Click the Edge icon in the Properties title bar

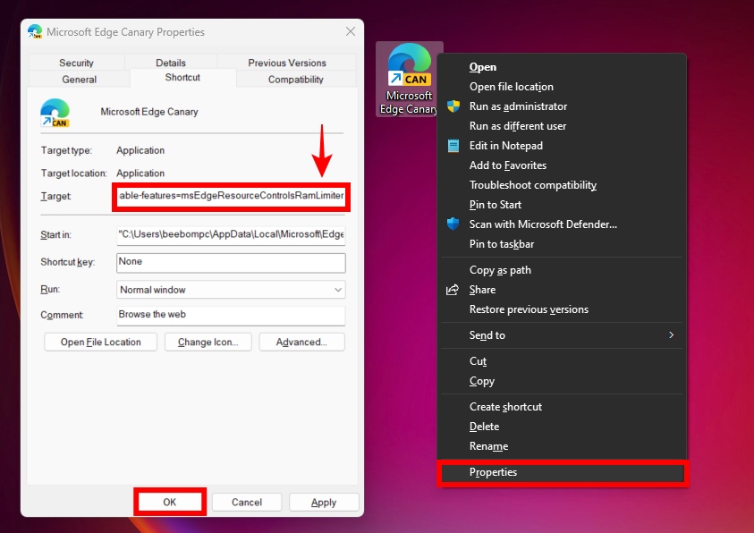35,31
